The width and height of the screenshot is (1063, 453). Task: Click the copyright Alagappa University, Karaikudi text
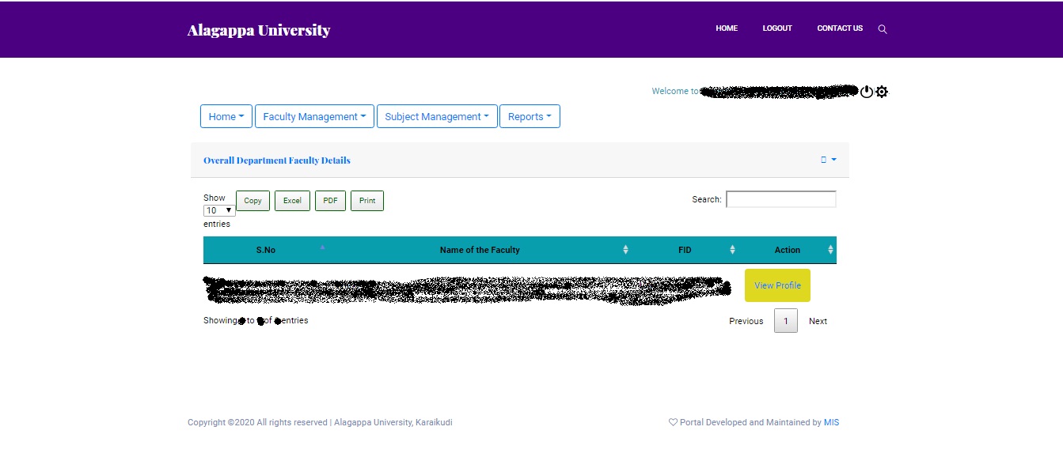320,422
